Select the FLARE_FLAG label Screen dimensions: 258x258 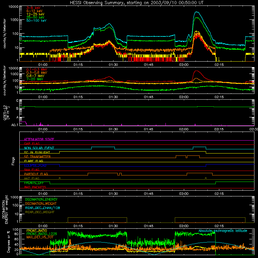tap(34, 161)
